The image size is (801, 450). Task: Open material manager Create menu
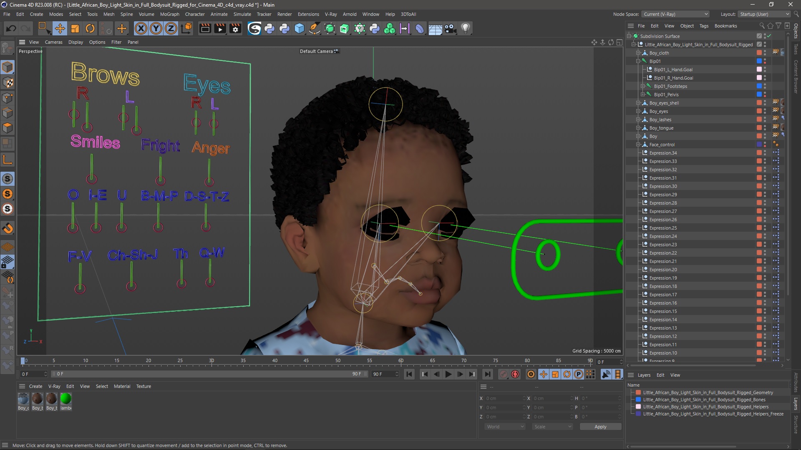tap(35, 386)
